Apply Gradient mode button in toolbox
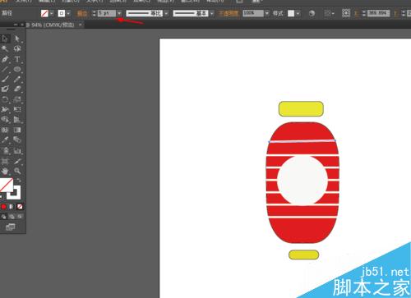Image resolution: width=411 pixels, height=298 pixels. (x=12, y=207)
